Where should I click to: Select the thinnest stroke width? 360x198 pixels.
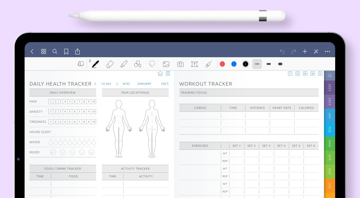point(257,64)
